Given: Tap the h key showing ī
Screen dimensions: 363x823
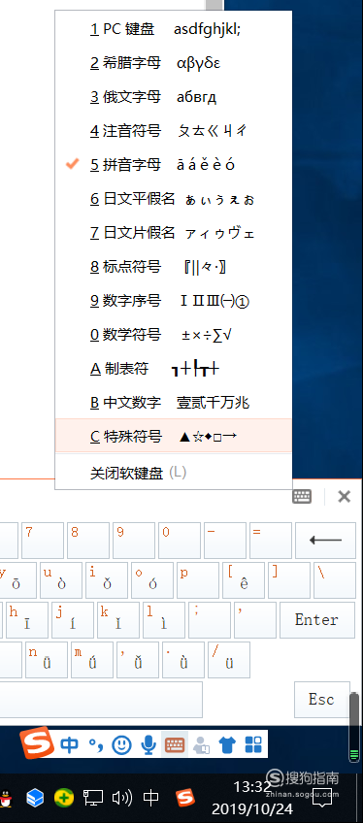Looking at the screenshot, I should point(27,620).
